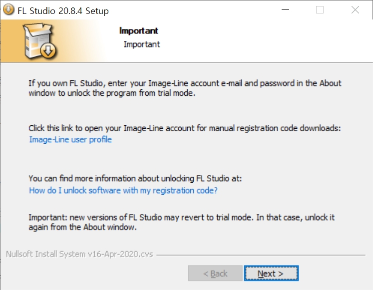Click the 'You can find more information' text
This screenshot has width=373, height=290.
click(135, 179)
